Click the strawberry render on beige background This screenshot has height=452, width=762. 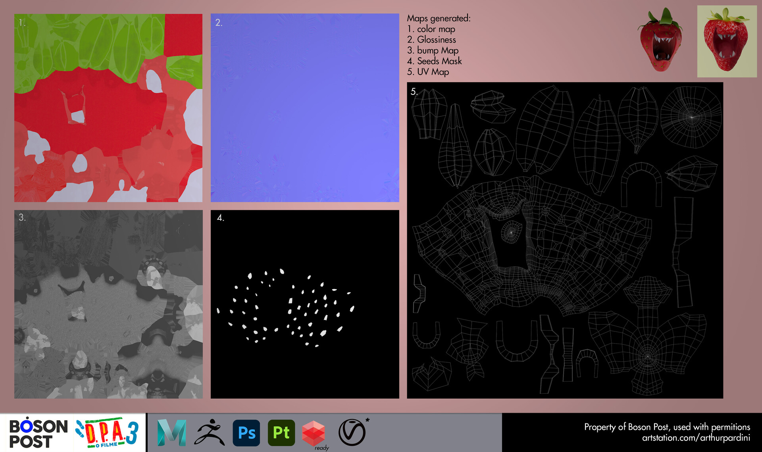coord(727,41)
